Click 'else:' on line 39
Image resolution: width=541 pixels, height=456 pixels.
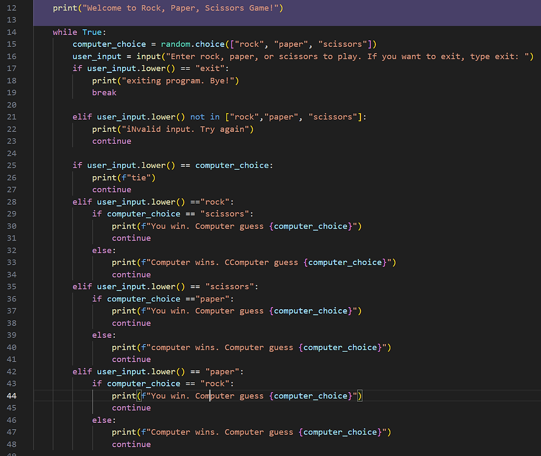click(104, 335)
